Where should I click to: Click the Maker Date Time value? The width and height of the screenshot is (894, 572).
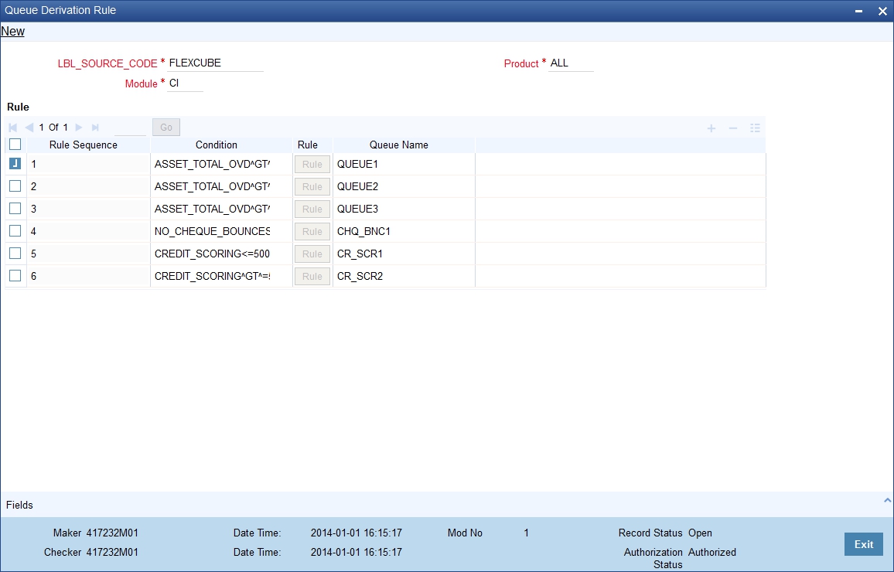[357, 533]
